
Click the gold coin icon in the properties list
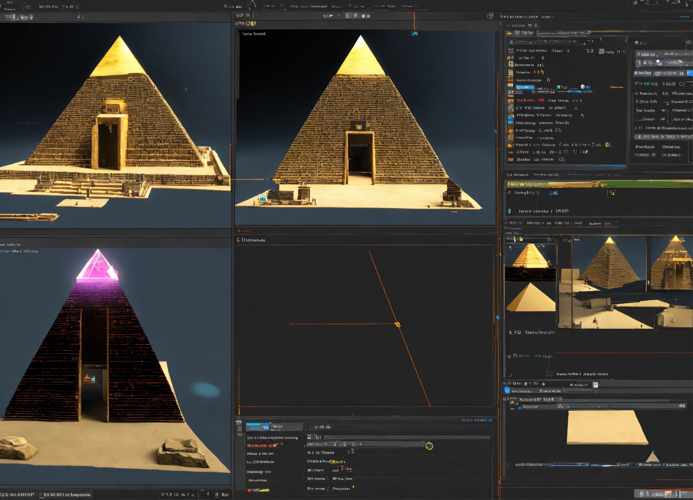pos(608,145)
